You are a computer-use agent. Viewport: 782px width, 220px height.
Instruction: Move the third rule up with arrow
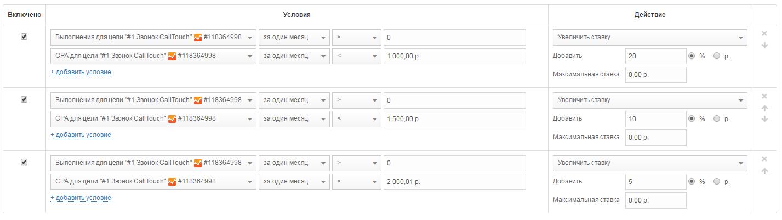click(x=764, y=171)
